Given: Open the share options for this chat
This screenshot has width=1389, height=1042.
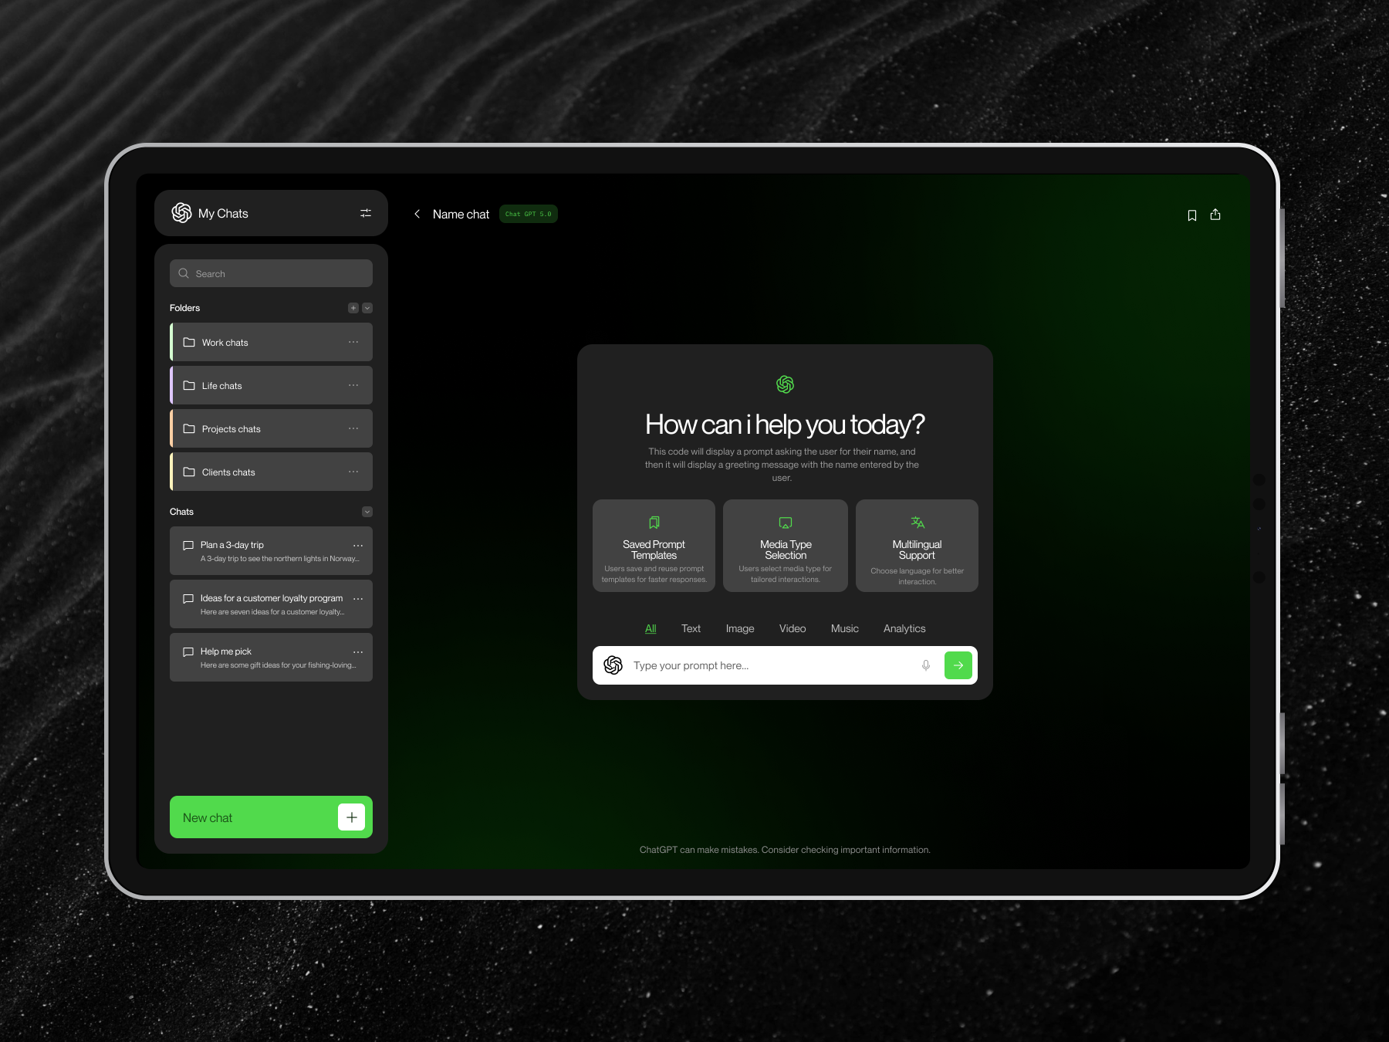Looking at the screenshot, I should tap(1215, 215).
